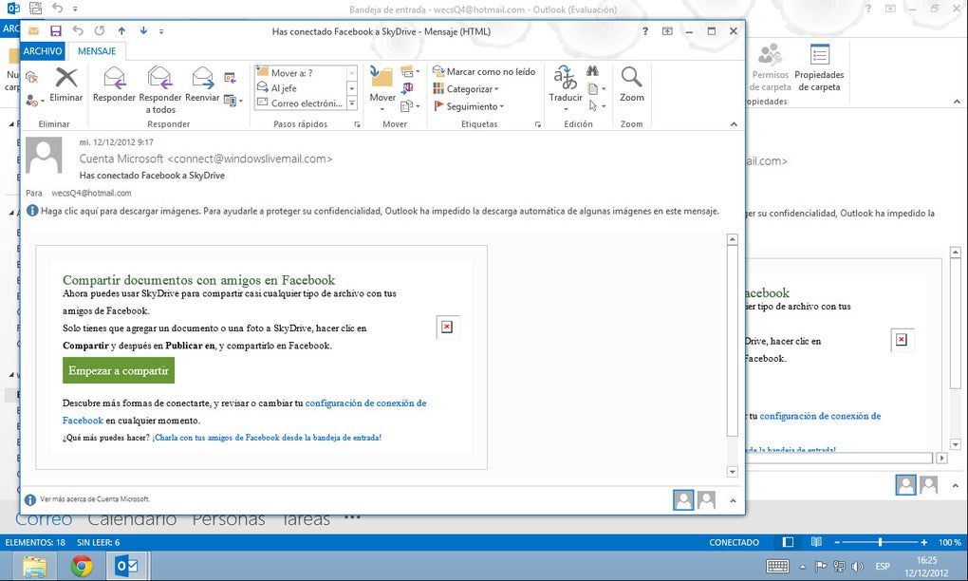Click the message body scrollbar up arrow
The image size is (968, 581).
click(x=733, y=239)
